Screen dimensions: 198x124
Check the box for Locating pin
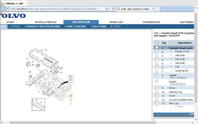(157, 71)
